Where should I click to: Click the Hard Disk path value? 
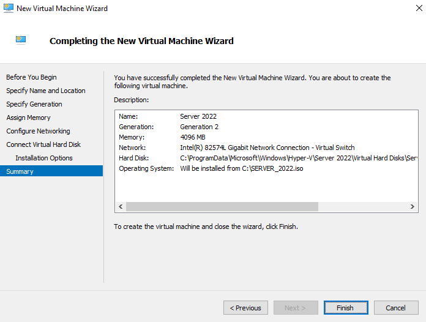299,158
